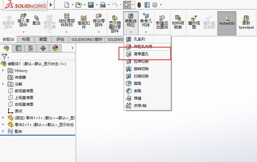Switch to the 装配体 tab
Screen dimensions: 257x162
[x=9, y=39]
